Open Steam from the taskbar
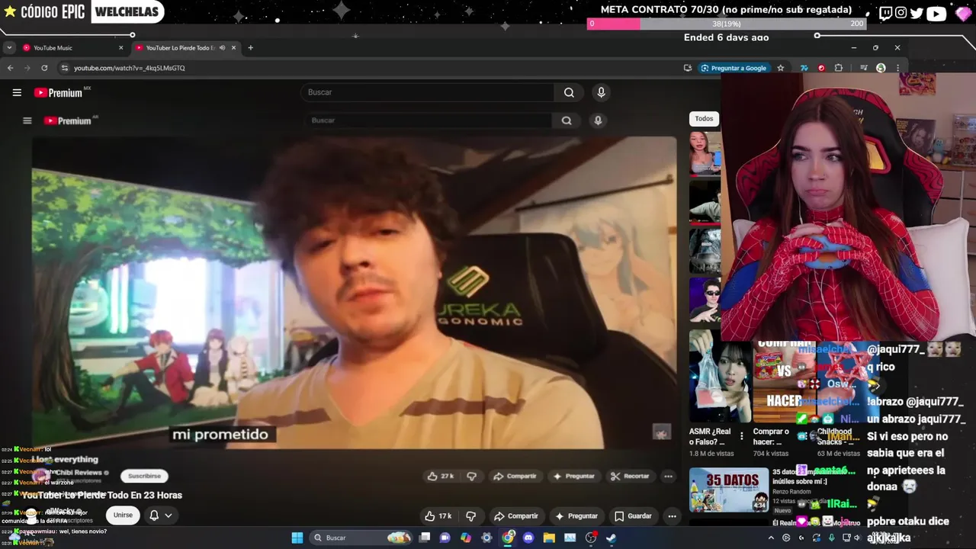Image resolution: width=976 pixels, height=549 pixels. [x=611, y=538]
